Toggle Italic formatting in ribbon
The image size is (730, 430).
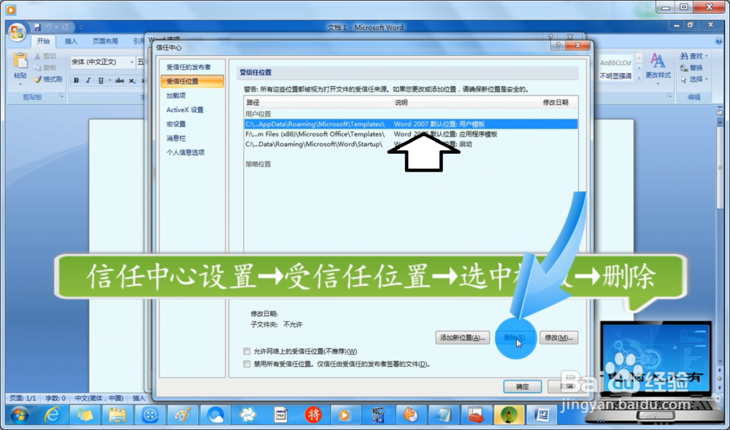click(x=88, y=80)
